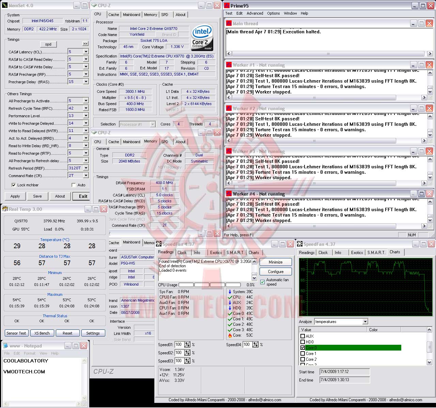This screenshot has width=436, height=408.
Task: Uncheck Automatic fan speed in SpeedFan
Action: coord(262,282)
